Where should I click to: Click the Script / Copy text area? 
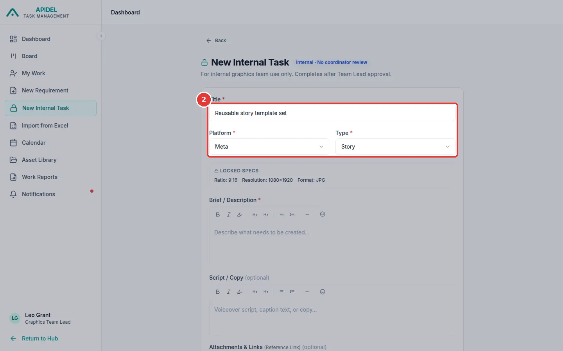332,317
